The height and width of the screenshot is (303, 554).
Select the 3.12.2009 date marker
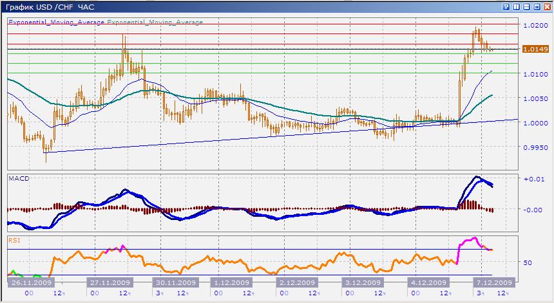(x=364, y=282)
